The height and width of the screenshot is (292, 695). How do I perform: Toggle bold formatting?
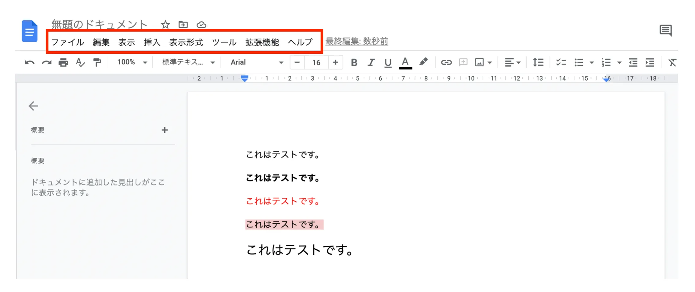point(354,62)
